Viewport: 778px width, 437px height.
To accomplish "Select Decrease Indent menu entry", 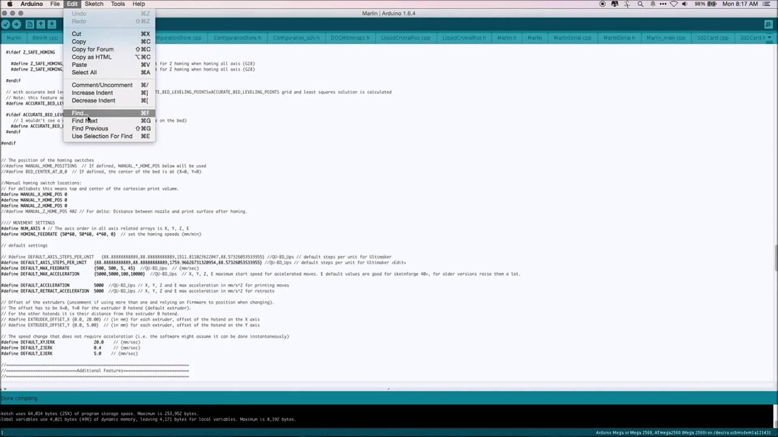I will tap(109, 100).
